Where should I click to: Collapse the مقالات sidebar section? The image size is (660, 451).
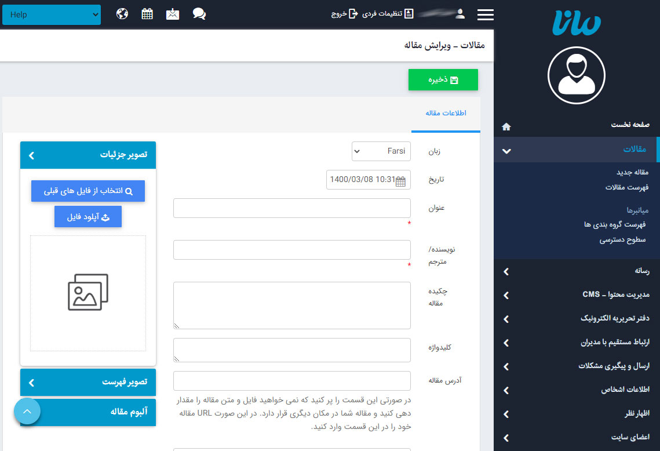tap(506, 150)
